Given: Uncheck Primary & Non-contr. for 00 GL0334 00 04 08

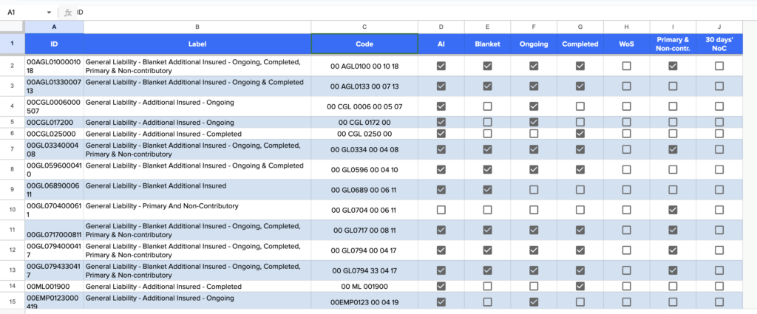Looking at the screenshot, I should point(673,150).
